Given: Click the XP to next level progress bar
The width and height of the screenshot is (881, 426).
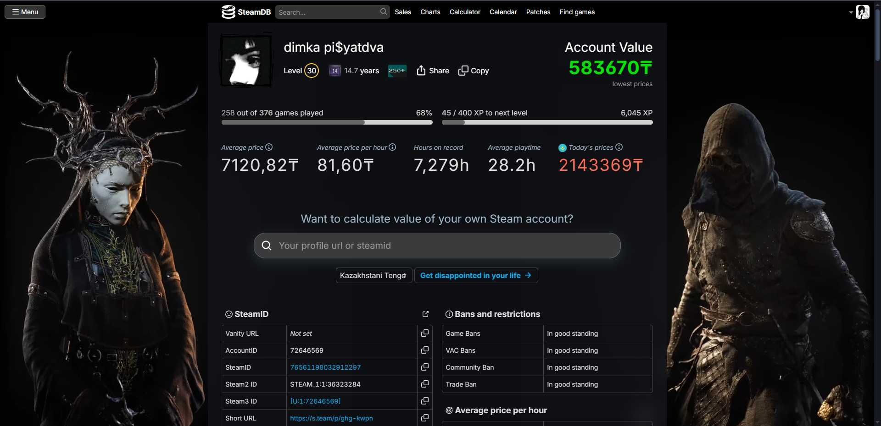Looking at the screenshot, I should (547, 122).
